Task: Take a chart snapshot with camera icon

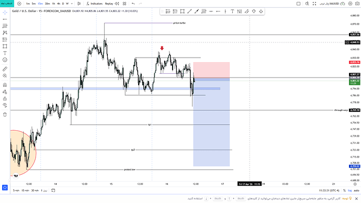Action: 357,4
